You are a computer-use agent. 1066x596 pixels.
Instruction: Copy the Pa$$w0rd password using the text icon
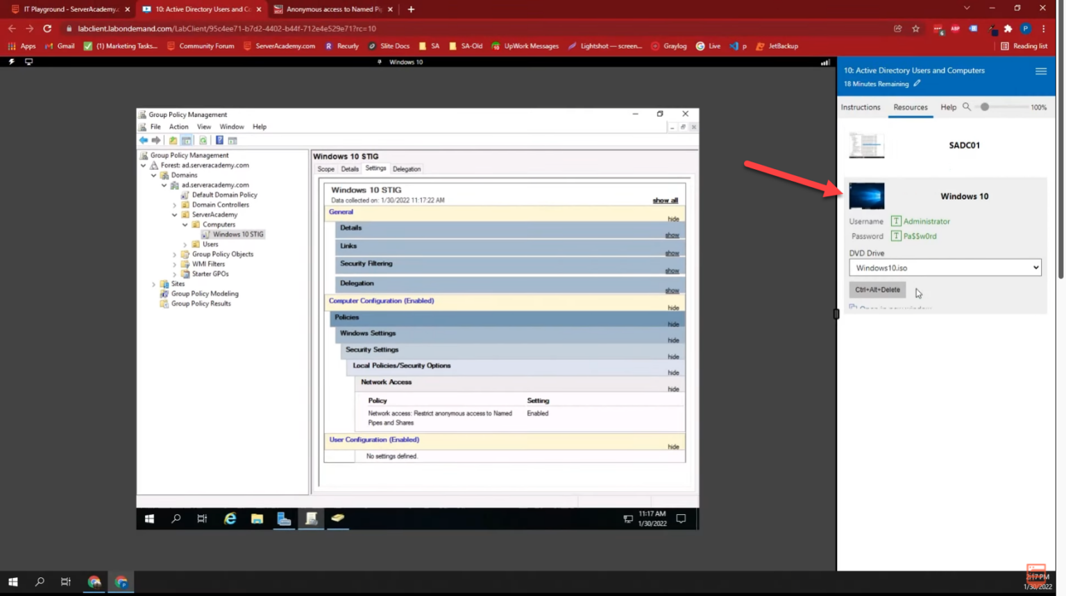(896, 236)
